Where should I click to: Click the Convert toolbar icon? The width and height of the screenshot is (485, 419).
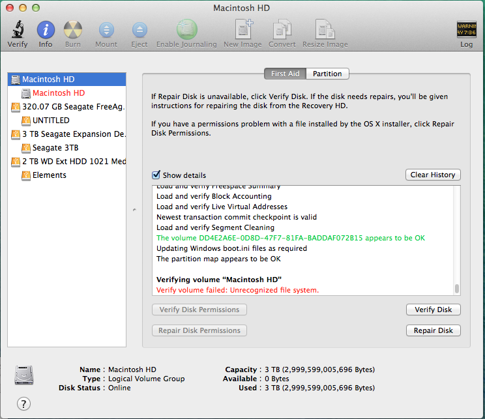coord(282,29)
